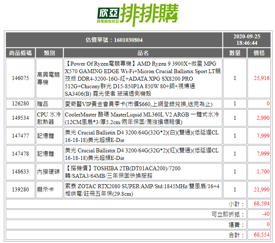This screenshot has width=275, height=243.
Task: Click the 2,990 price
Action: [263, 118]
